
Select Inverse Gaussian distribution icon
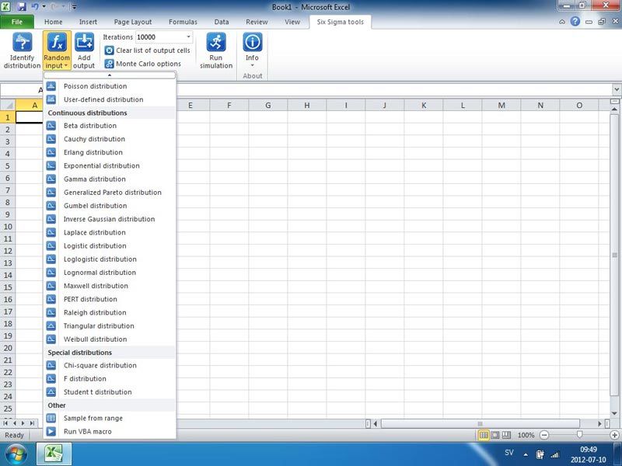[51, 219]
